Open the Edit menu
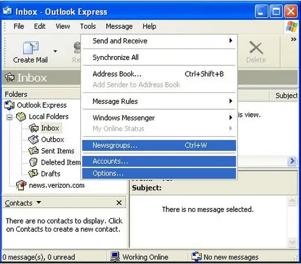The width and height of the screenshot is (301, 264). pyautogui.click(x=40, y=27)
